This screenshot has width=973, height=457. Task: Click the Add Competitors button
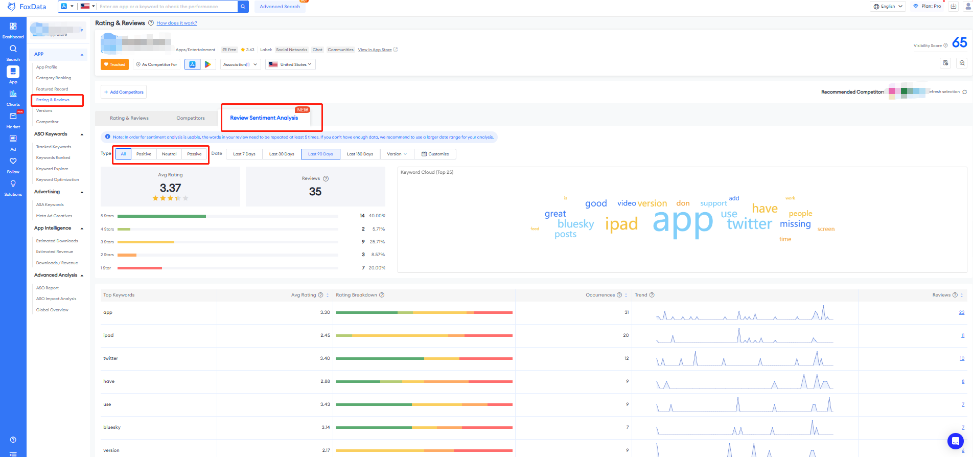pyautogui.click(x=124, y=92)
